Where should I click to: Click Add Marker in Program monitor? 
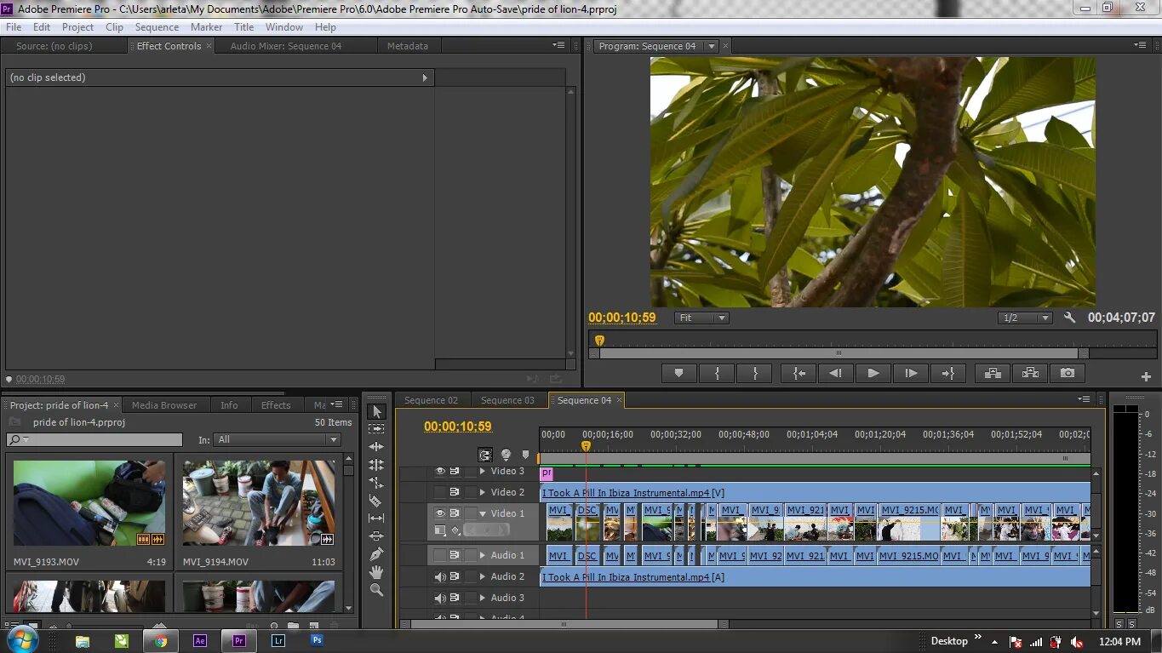678,373
